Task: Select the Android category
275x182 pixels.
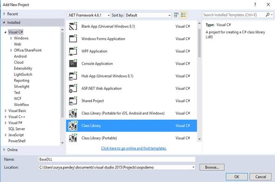Action: 20,56
